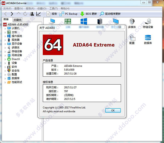The width and height of the screenshot is (164, 143).
Task: Open 驱动程序更新 driver update
Action: (x=110, y=14)
